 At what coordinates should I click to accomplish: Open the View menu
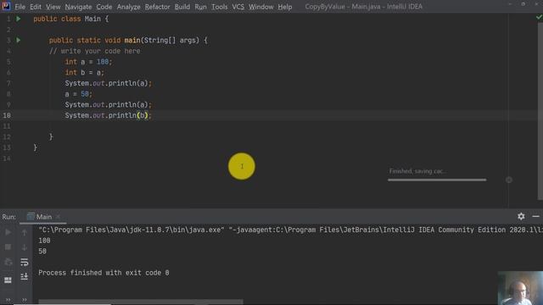coord(53,7)
